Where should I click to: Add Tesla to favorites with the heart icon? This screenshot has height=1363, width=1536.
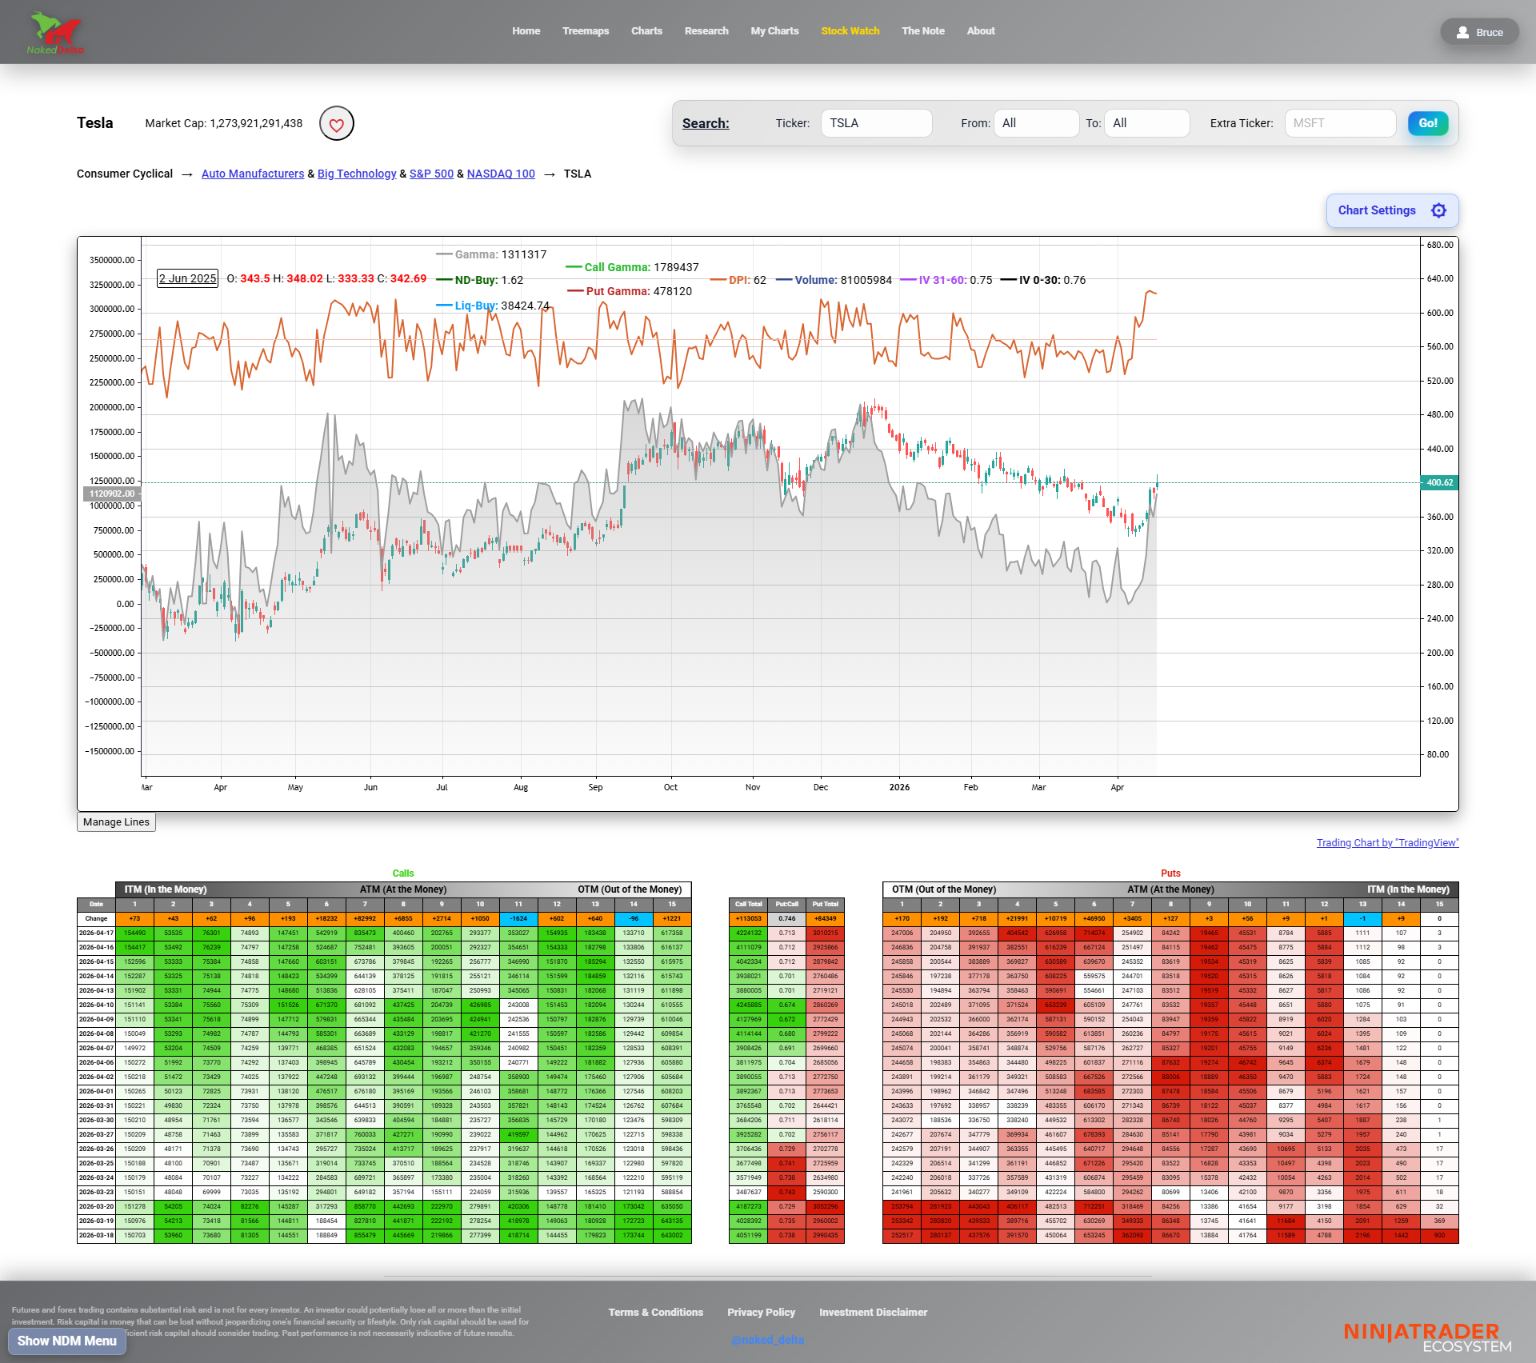point(337,124)
